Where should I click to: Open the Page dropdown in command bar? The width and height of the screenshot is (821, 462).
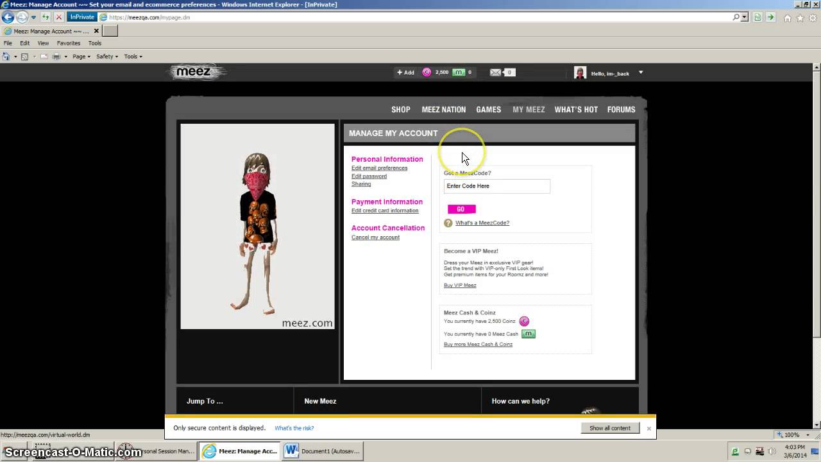point(81,56)
